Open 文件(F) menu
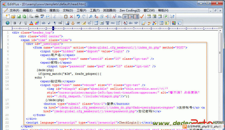The image size is (225, 130). coord(14,10)
